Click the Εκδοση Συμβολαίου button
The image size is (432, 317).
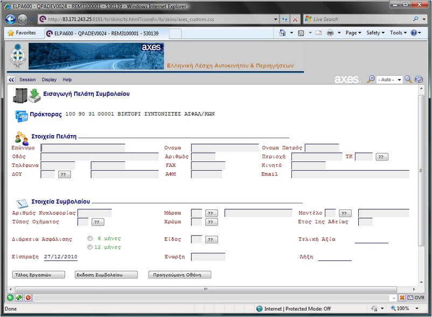coord(106,274)
